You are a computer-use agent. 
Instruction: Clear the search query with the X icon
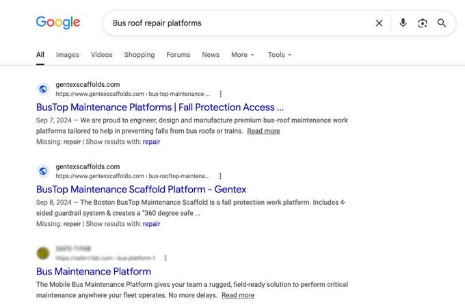click(379, 23)
